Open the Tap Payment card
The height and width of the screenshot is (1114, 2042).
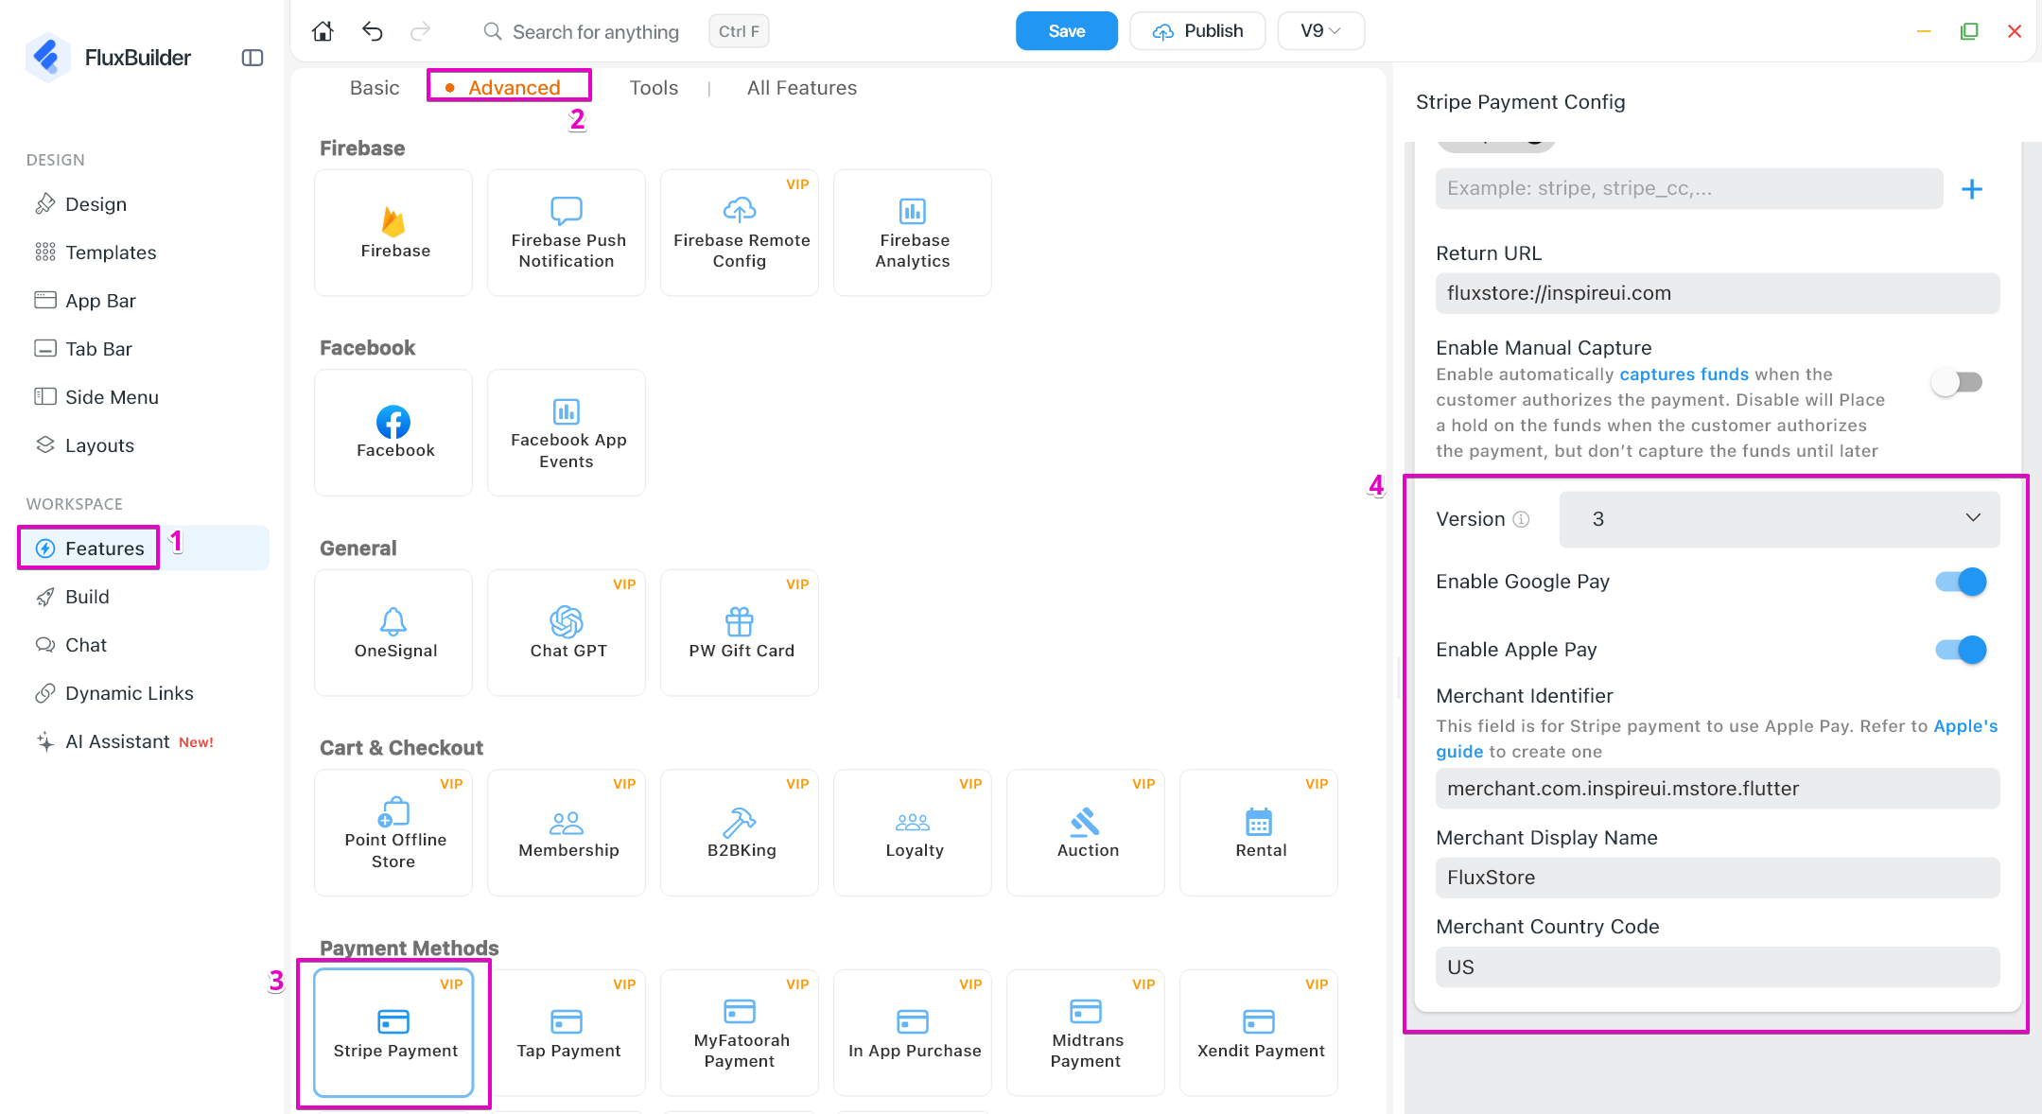(567, 1033)
